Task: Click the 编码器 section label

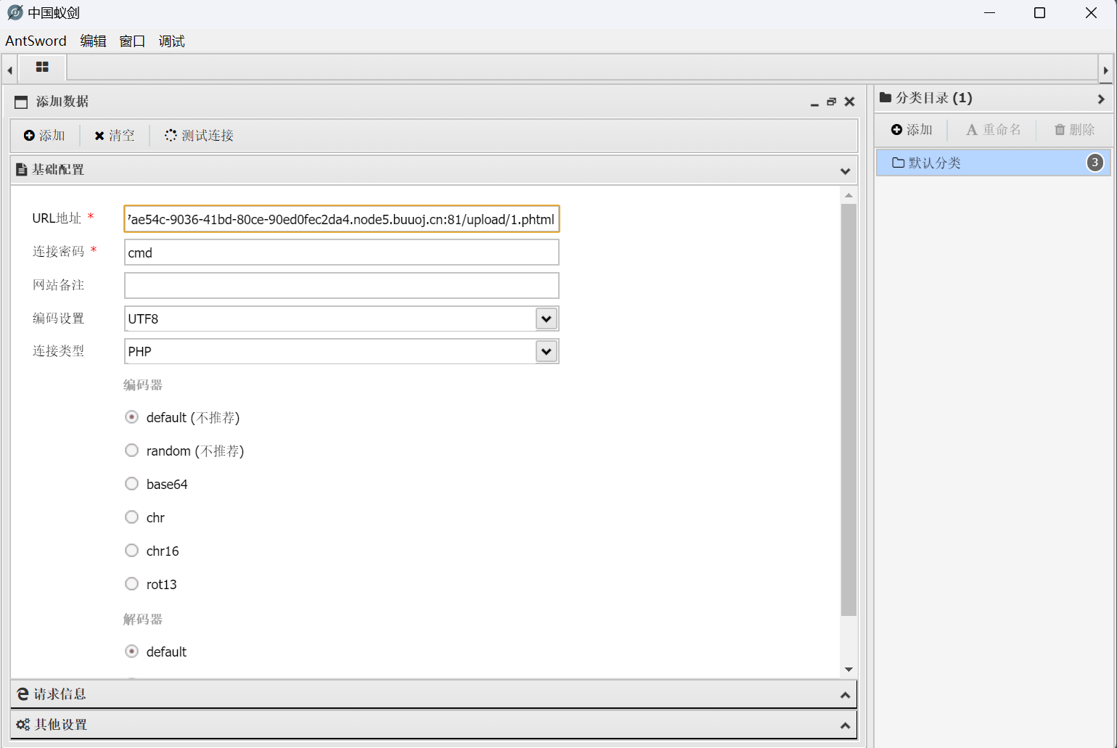Action: pyautogui.click(x=143, y=385)
